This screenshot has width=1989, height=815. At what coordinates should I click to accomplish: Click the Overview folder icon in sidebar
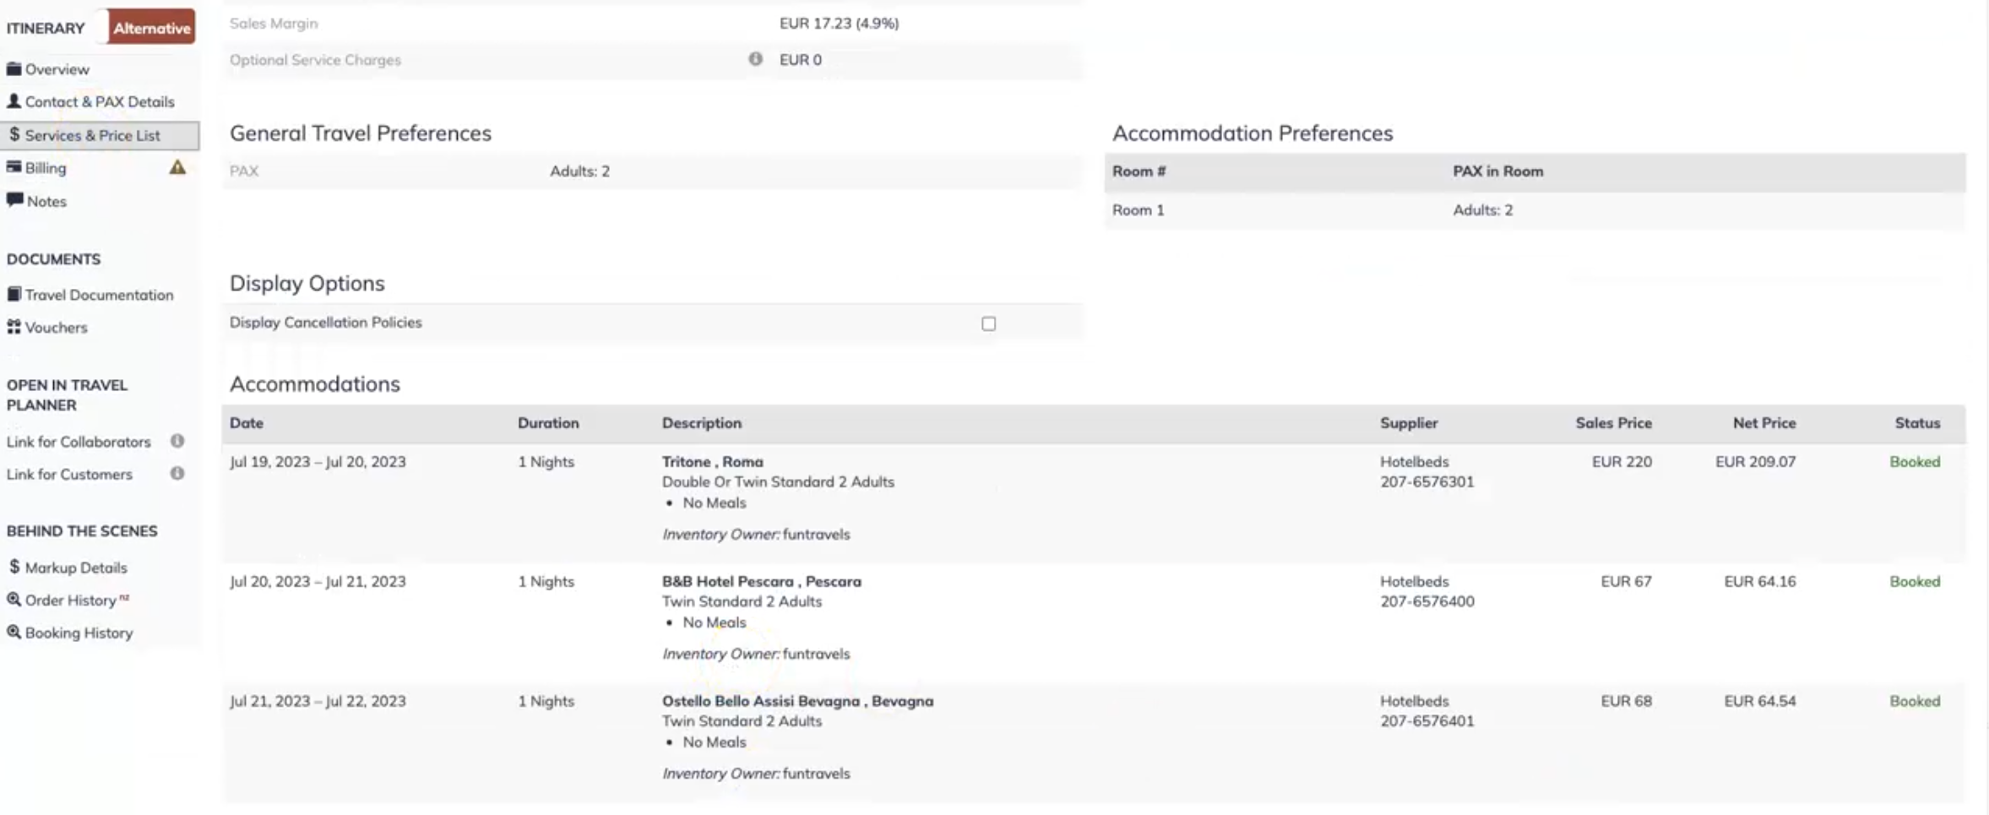(14, 69)
